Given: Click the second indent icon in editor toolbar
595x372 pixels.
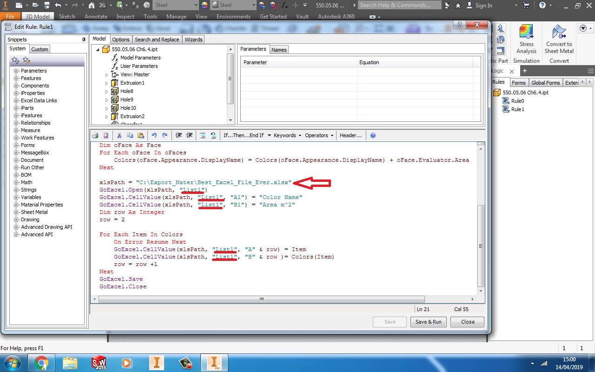Looking at the screenshot, I should point(189,135).
